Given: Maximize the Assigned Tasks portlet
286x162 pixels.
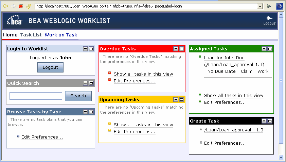Looking at the screenshot, I should (x=270, y=49).
